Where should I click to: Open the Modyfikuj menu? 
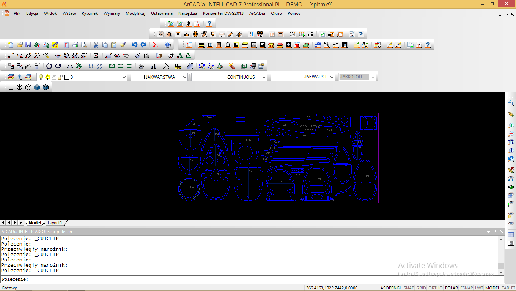pos(135,13)
